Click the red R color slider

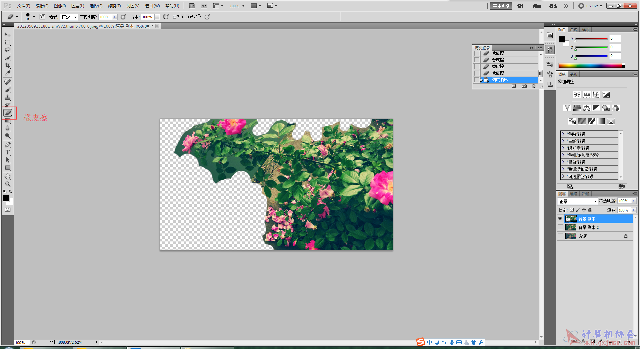point(591,39)
